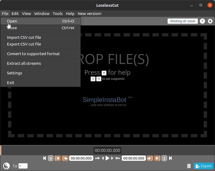Open Settings from File menu
Viewport: 215px width, 171px height.
coord(41,73)
